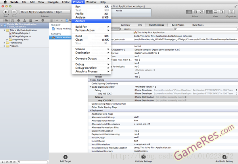This screenshot has width=238, height=164.
Task: Open the Generate Output submenu
Action: click(91, 58)
